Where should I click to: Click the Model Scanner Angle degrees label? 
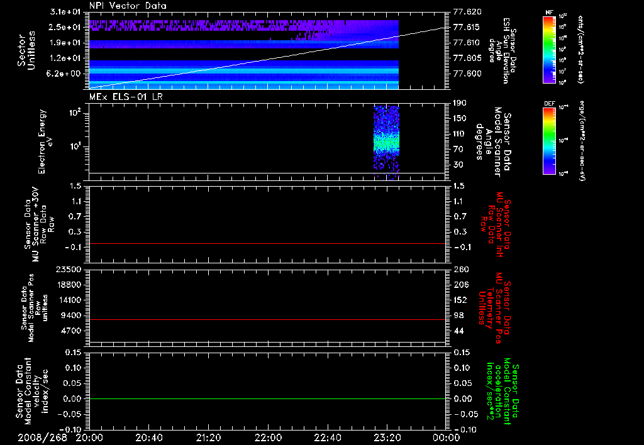pos(494,142)
